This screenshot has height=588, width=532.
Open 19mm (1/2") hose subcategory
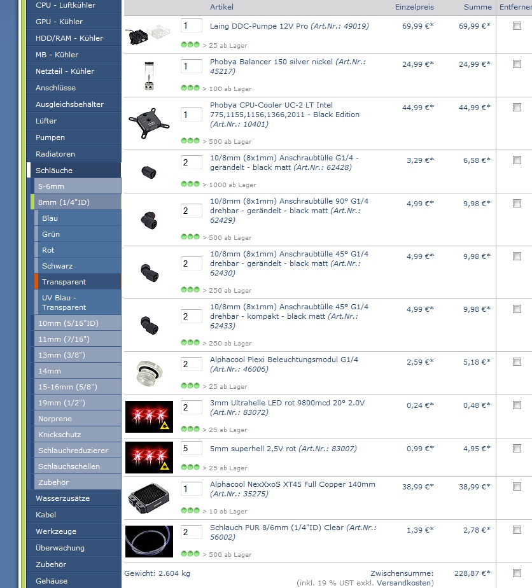point(77,403)
